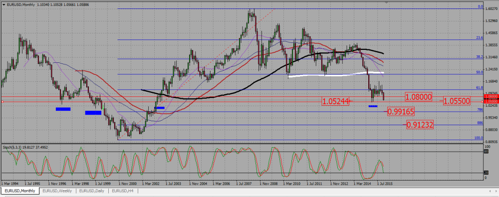Select the thick white moving average line

[x=337, y=75]
